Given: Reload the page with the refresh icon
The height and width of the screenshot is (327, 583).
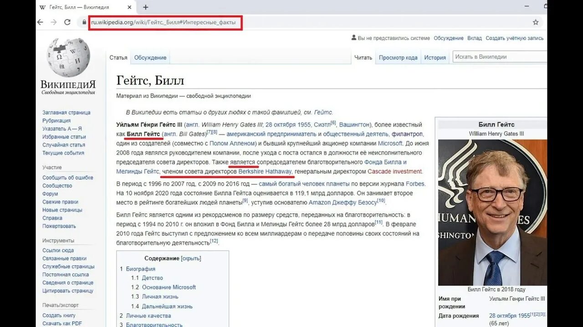Looking at the screenshot, I should click(x=67, y=22).
